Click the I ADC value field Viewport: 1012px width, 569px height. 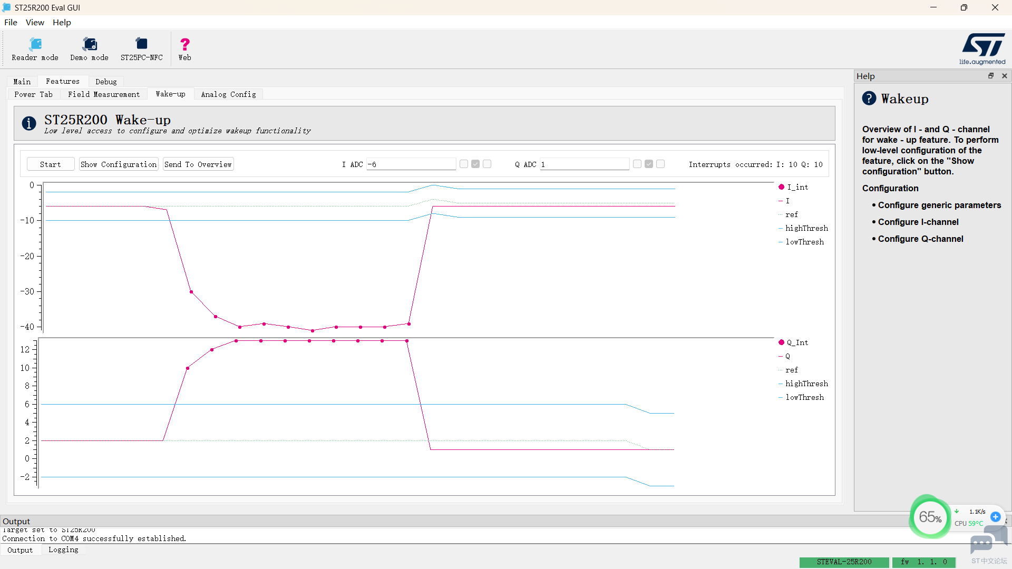coord(411,164)
